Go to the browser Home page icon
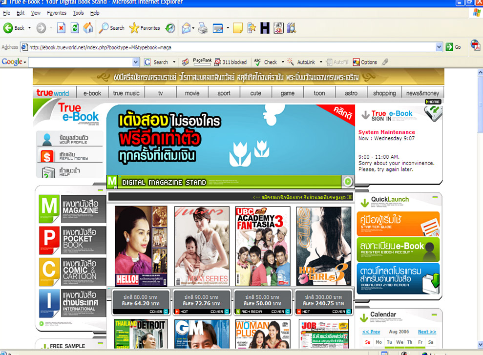The height and width of the screenshot is (355, 483). pyautogui.click(x=88, y=28)
